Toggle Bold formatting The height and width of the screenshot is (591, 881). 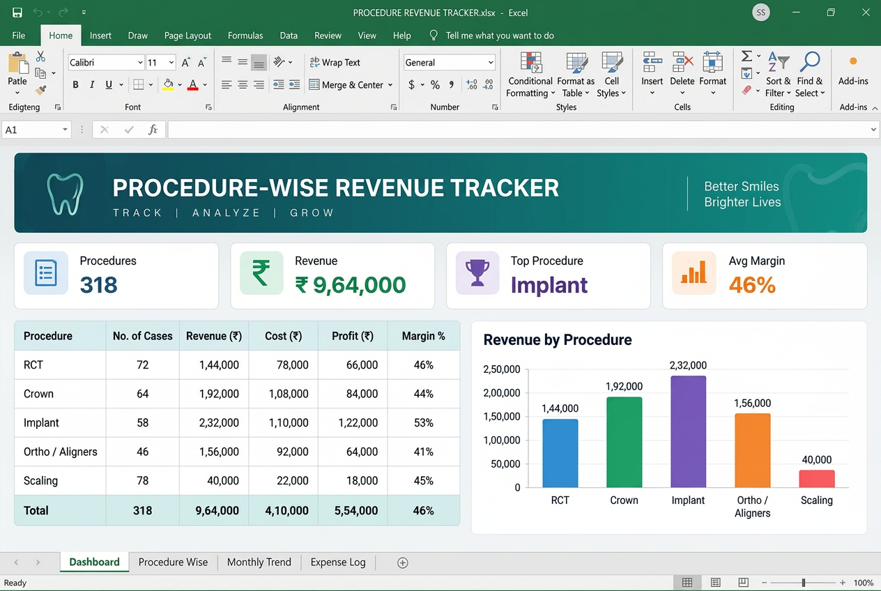tap(76, 85)
